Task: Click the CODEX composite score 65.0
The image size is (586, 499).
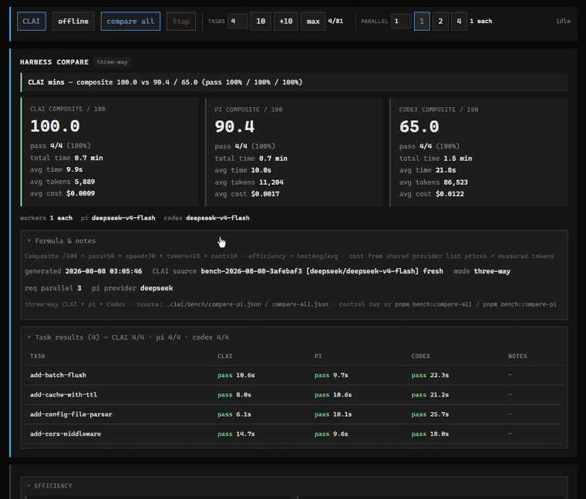Action: point(419,126)
